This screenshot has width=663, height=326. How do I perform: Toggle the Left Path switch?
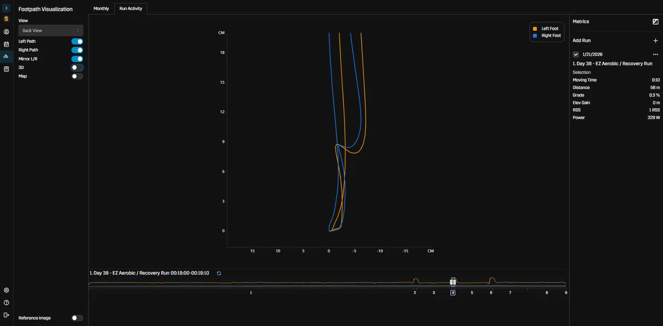pos(77,41)
